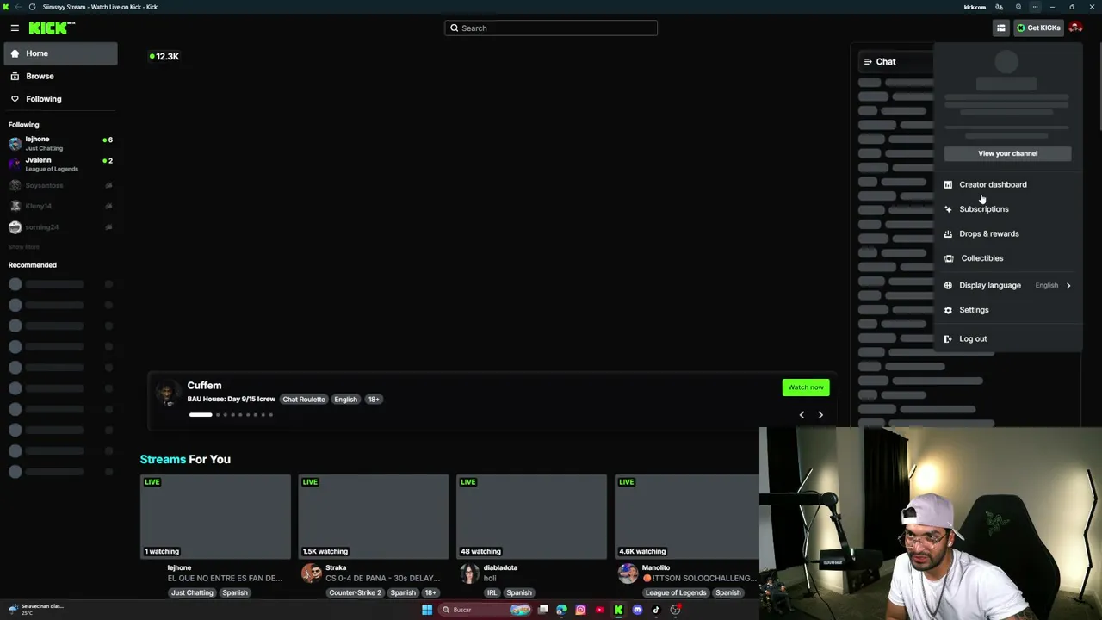Expand the Show More following list

click(24, 247)
